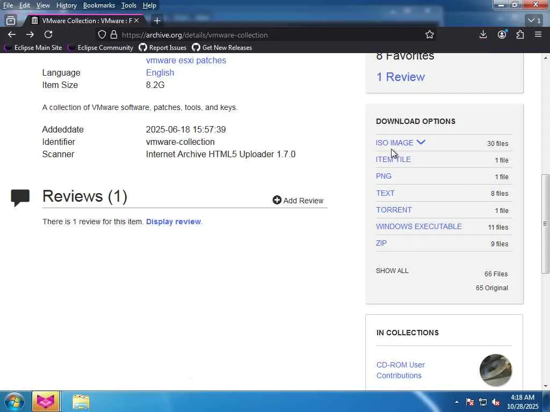List all tabs dropdown
550x412 pixels.
click(534, 21)
